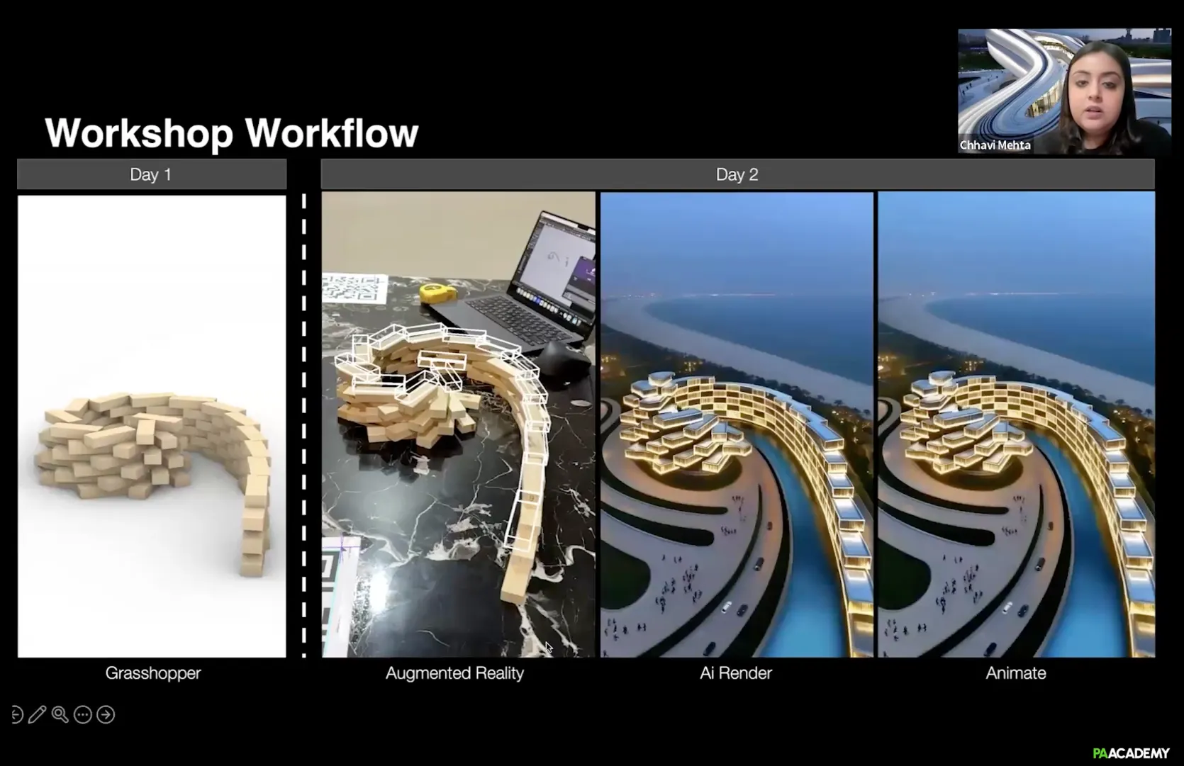Advance to next slide arrow

tap(106, 715)
